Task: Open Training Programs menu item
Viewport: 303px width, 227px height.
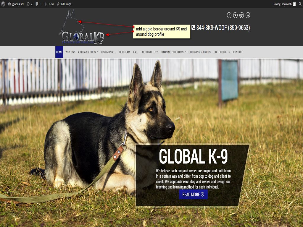Action: tap(172, 52)
